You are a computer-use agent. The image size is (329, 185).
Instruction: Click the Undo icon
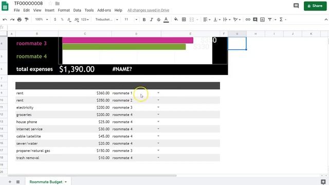5,20
